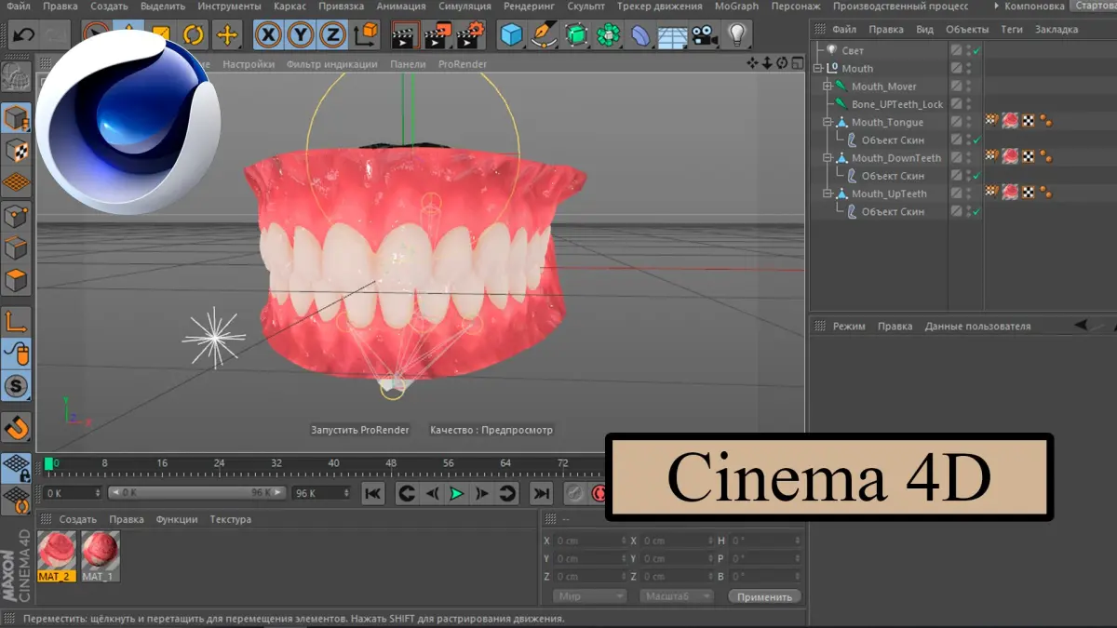
Task: Click the Применить button
Action: point(764,597)
